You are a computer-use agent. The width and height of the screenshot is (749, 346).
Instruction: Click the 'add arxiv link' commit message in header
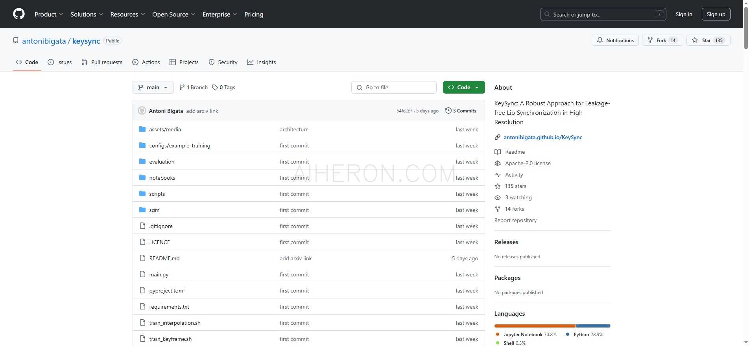(x=202, y=111)
